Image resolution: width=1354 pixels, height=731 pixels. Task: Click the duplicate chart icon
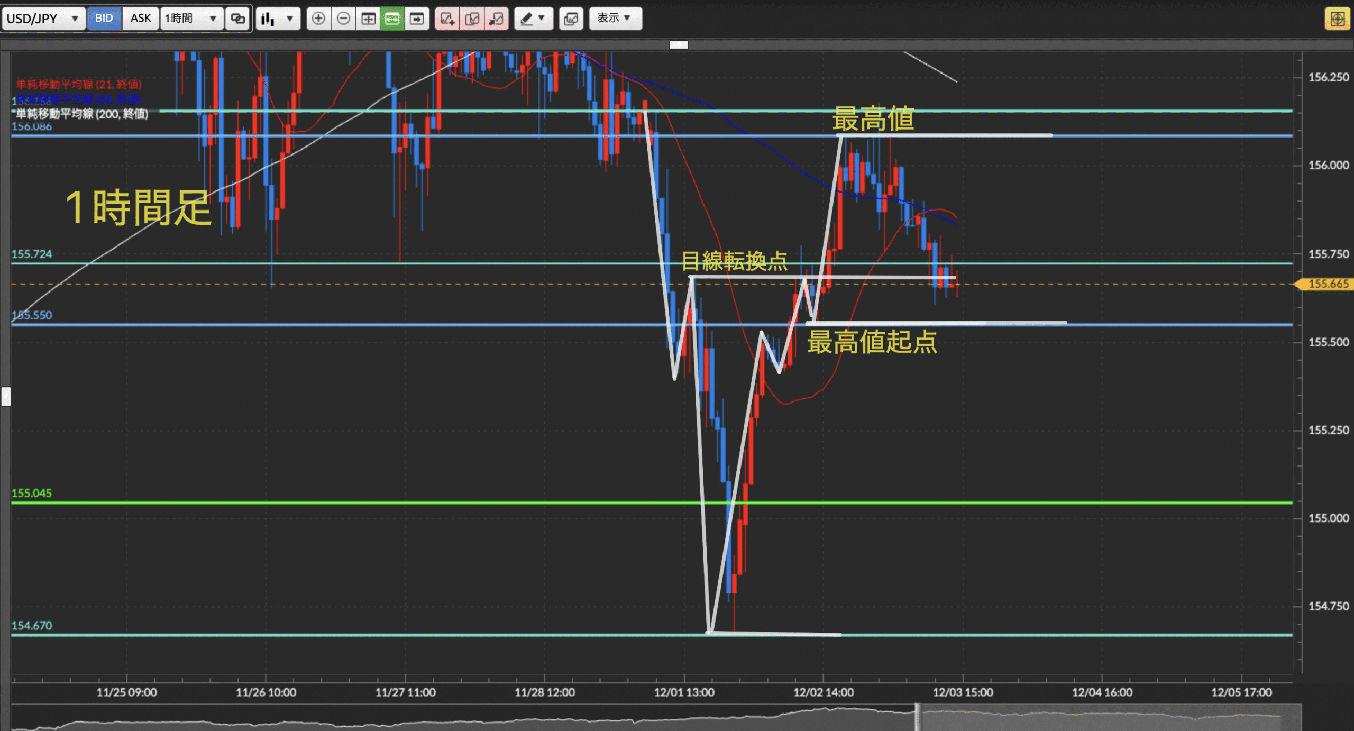pyautogui.click(x=472, y=19)
